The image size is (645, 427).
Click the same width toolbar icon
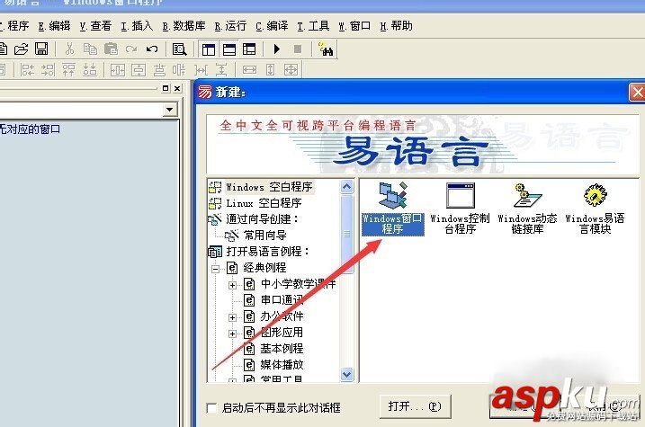coord(249,70)
